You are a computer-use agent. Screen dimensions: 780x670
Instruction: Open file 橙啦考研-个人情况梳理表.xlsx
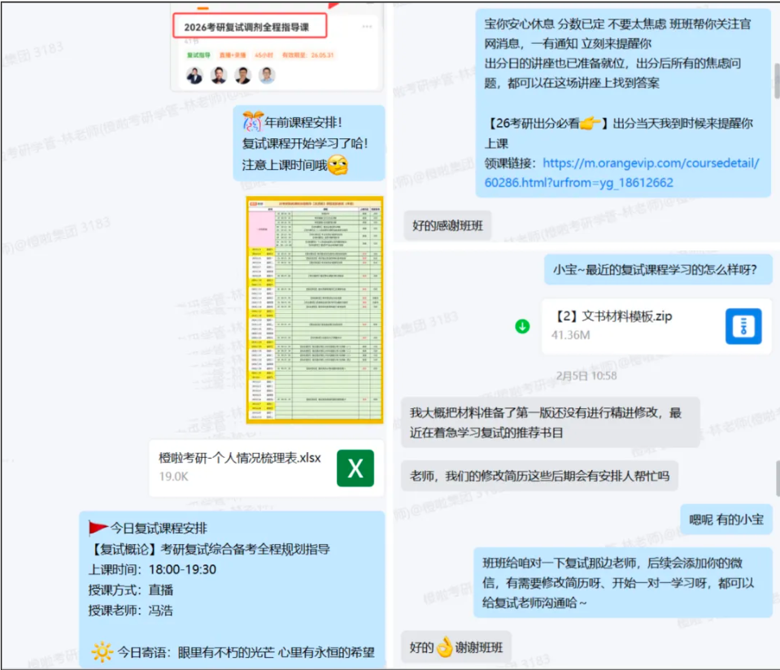(267, 468)
